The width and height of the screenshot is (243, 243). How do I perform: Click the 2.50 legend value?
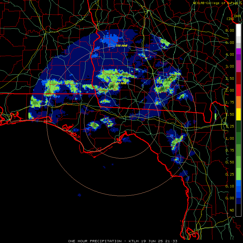230,78
